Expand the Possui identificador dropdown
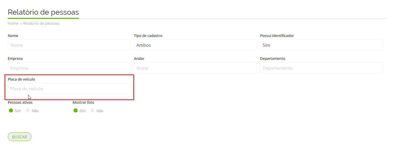This screenshot has width=400, height=146. point(321,45)
